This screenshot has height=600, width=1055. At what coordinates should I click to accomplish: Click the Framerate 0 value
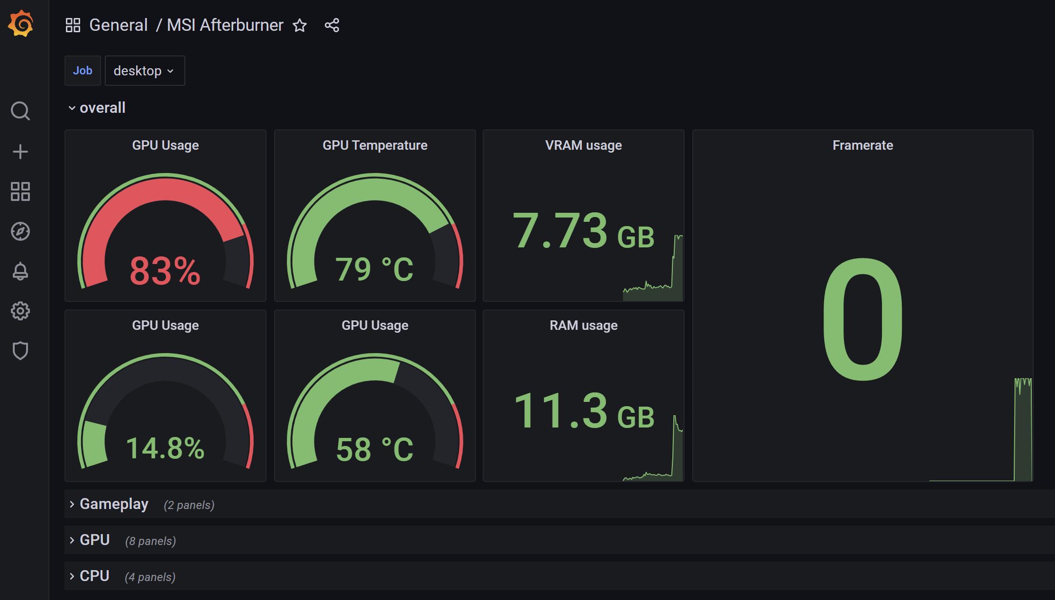(x=862, y=319)
